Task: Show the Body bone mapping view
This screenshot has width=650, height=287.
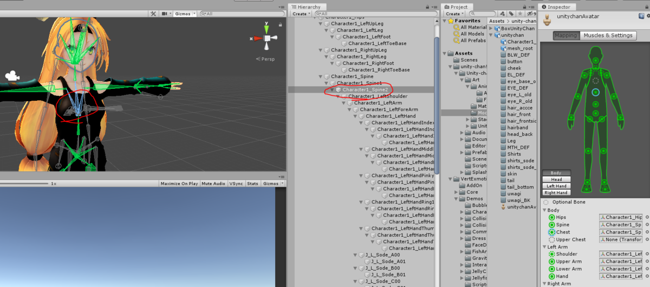Action: click(x=556, y=173)
